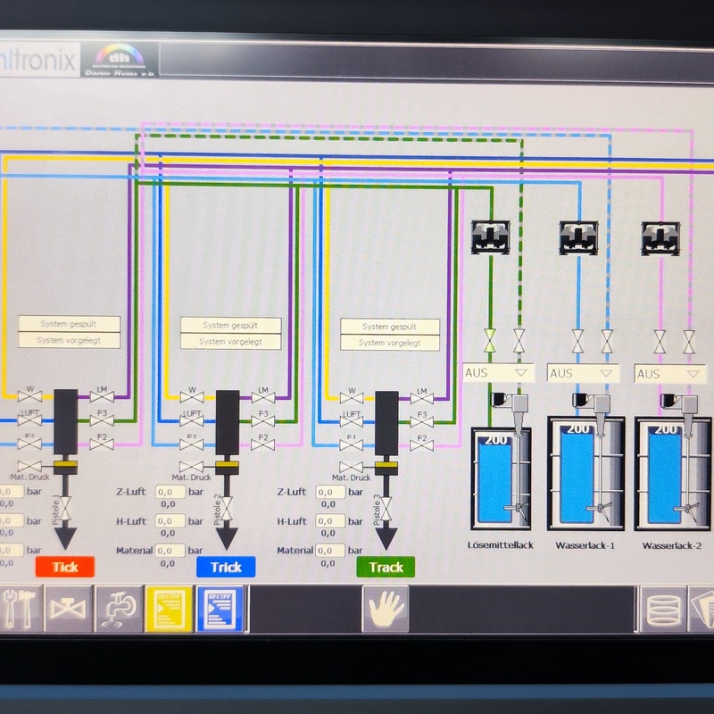Viewport: 714px width, 714px height.
Task: Toggle the green supply valve above Lösemittellack
Action: [x=490, y=340]
